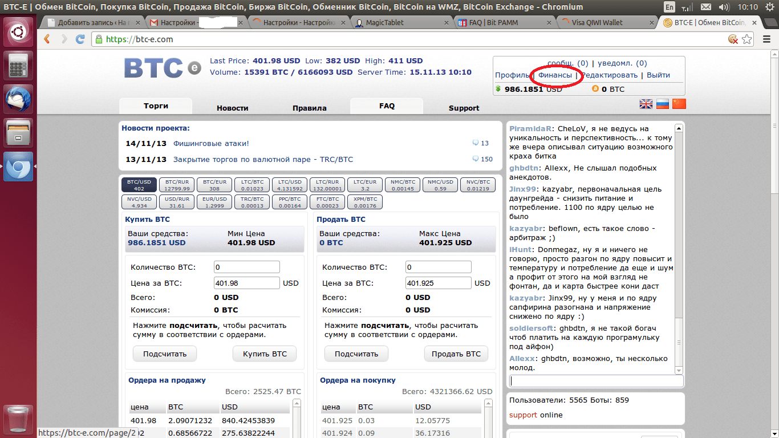Focus the sell Количество BTC field
The height and width of the screenshot is (438, 779).
point(439,267)
